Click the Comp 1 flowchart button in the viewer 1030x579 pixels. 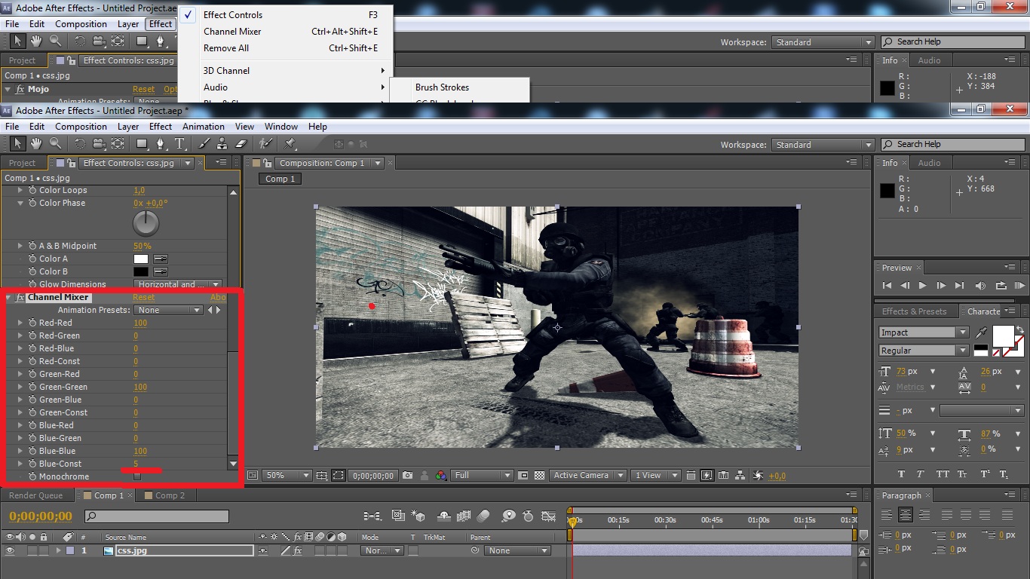[x=280, y=179]
